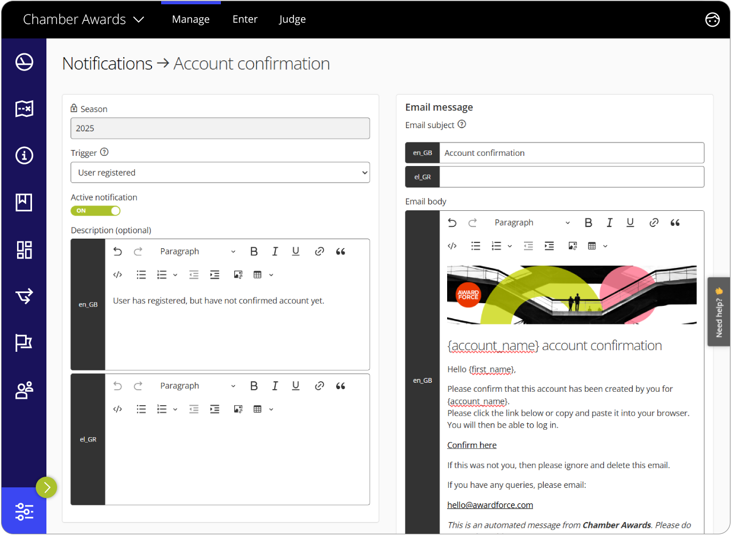Image resolution: width=731 pixels, height=537 pixels.
Task: Toggle italic formatting in the email body
Action: 609,223
